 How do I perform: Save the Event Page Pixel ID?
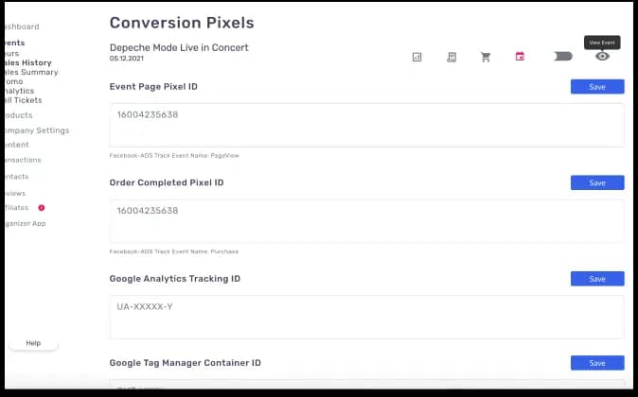coord(597,87)
